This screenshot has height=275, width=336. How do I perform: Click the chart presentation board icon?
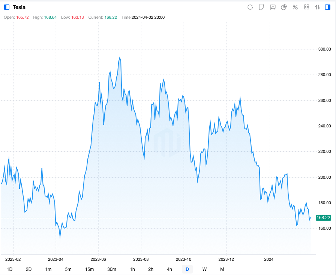coord(273,7)
